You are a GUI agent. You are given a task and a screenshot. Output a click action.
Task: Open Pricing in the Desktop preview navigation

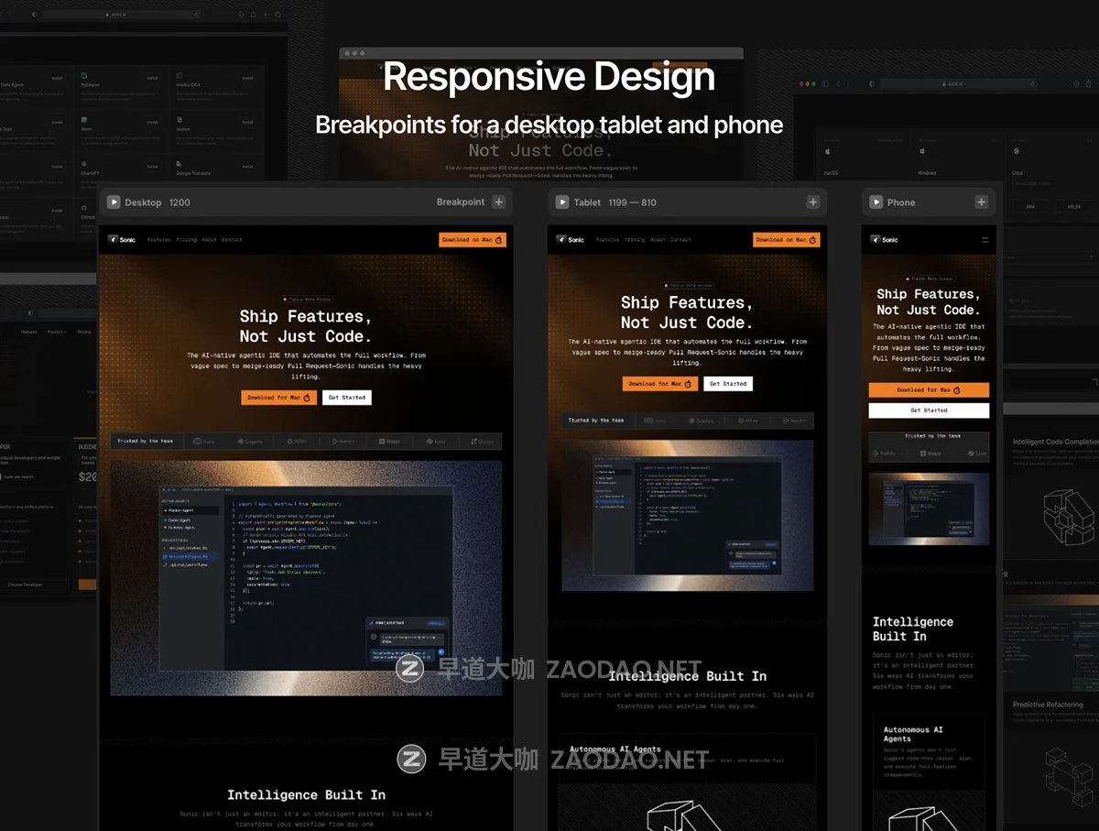tap(187, 240)
